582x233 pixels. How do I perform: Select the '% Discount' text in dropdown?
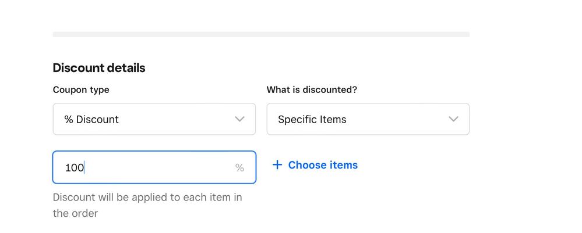coord(91,119)
